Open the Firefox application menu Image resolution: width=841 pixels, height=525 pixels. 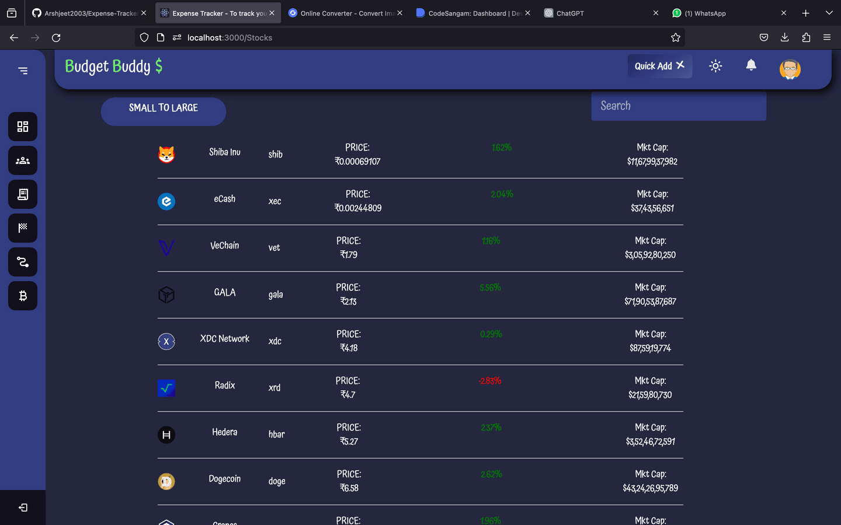[827, 37]
